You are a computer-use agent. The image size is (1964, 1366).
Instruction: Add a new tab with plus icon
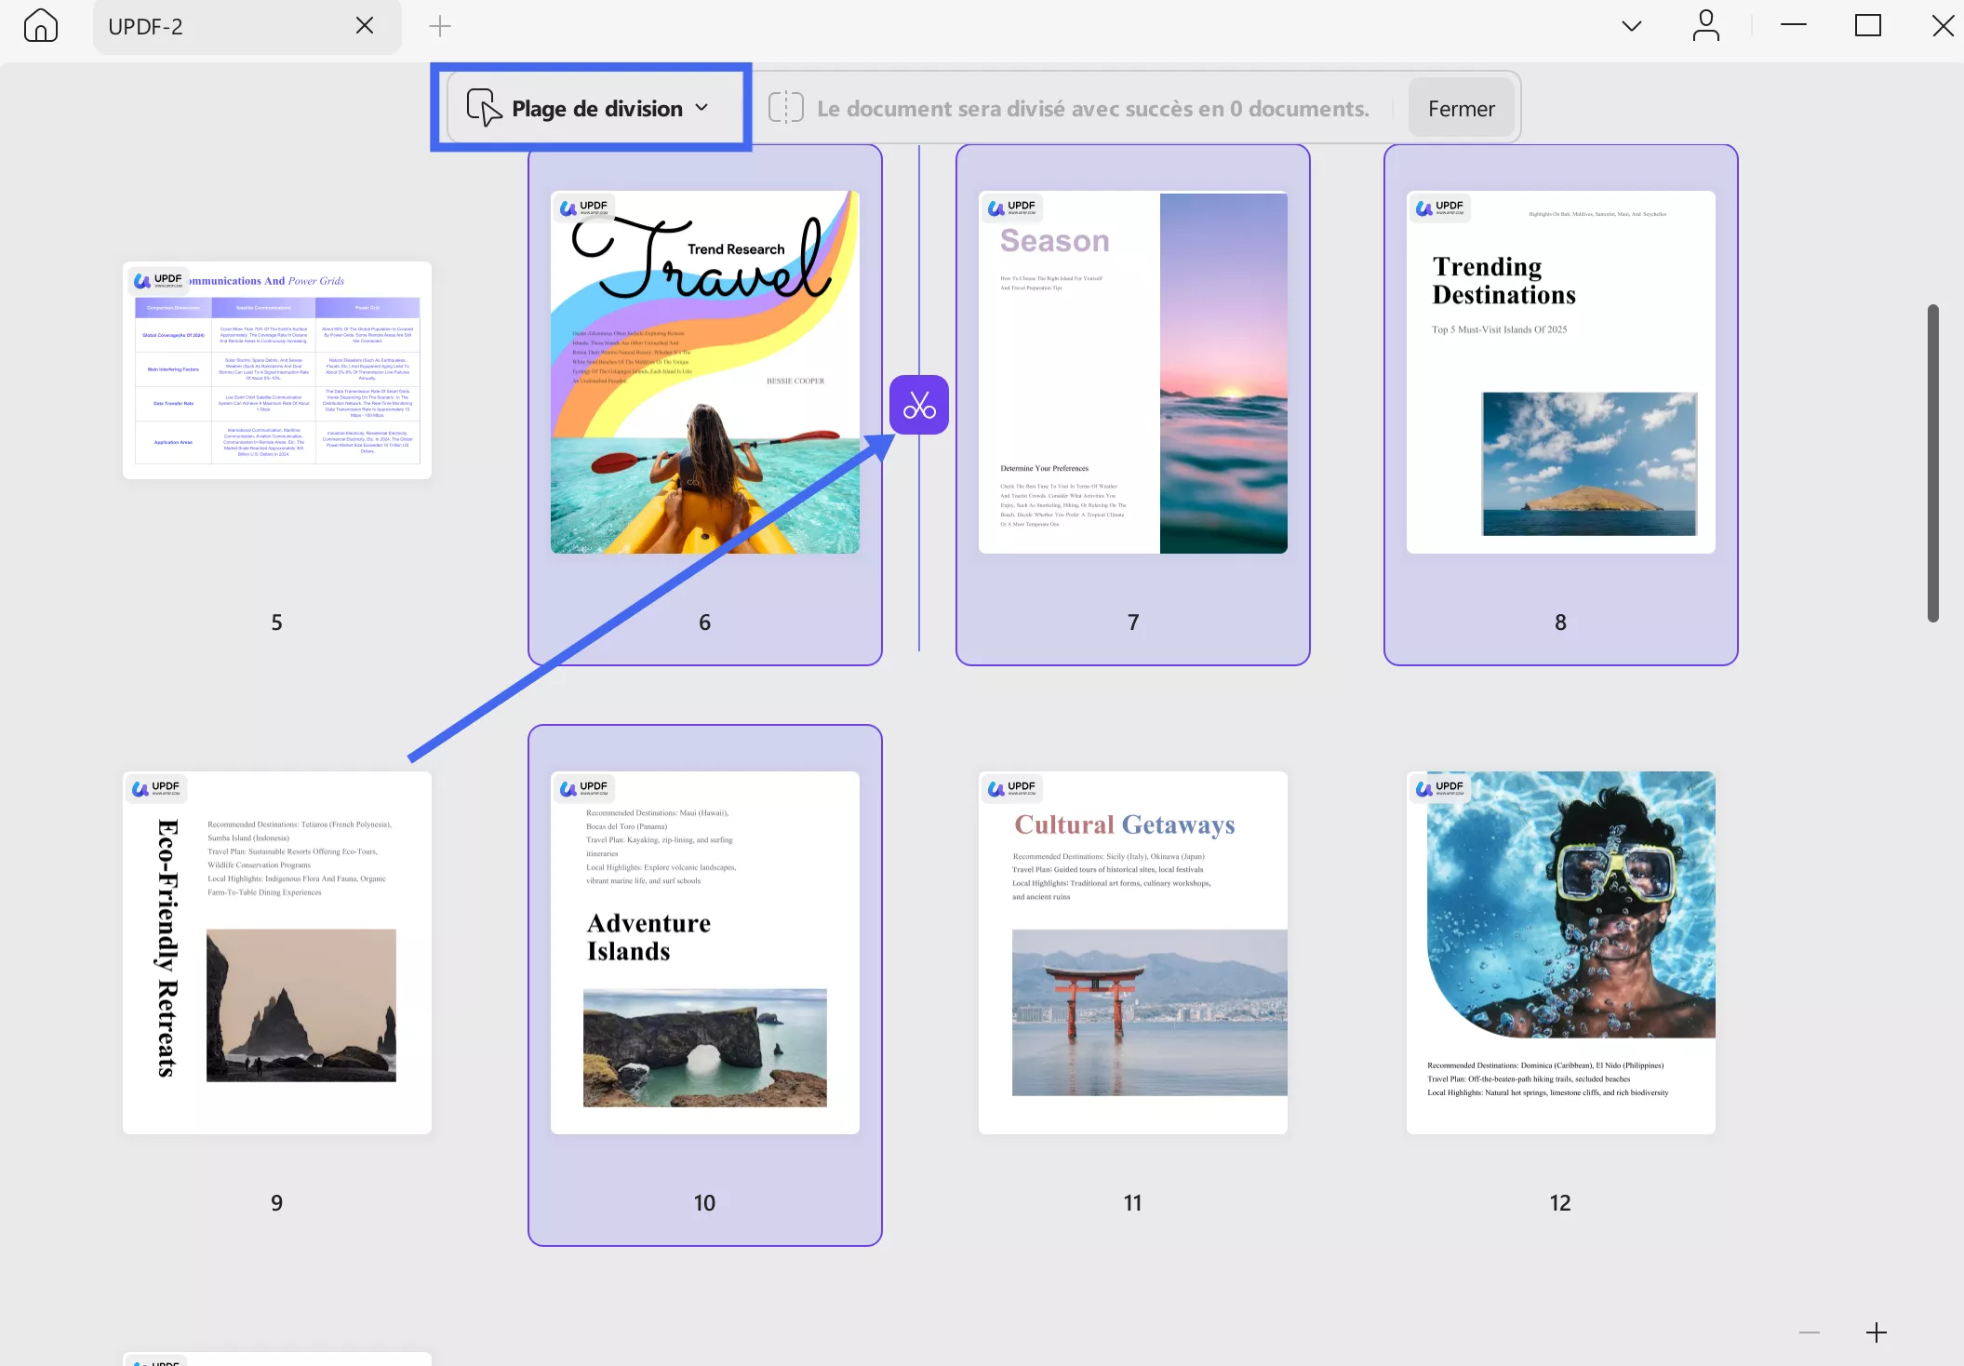click(x=440, y=26)
